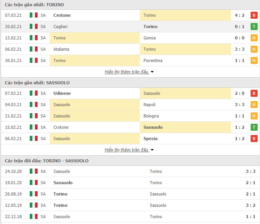The image size is (260, 224).
Task: Click the dropdown arrow under the Torino matches
Action: 152,72
